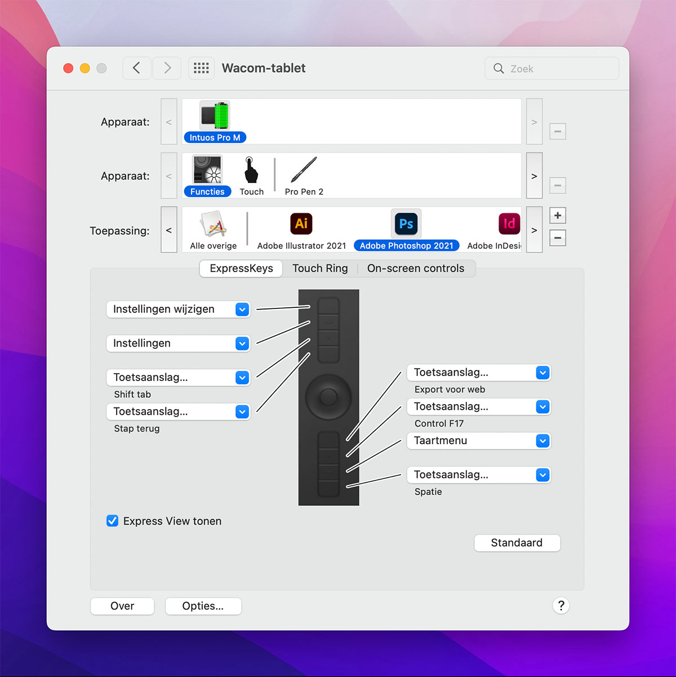
Task: Click the Opties... button
Action: [x=203, y=606]
